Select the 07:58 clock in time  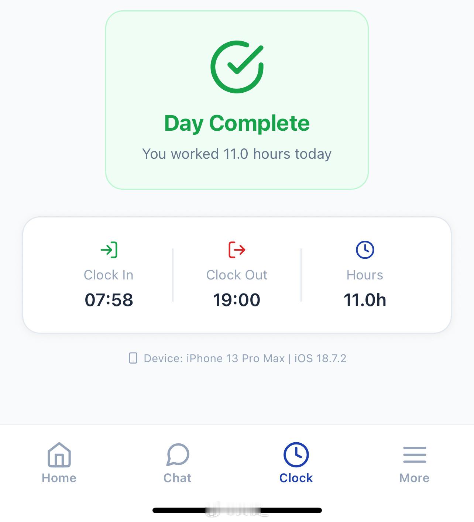pyautogui.click(x=109, y=300)
